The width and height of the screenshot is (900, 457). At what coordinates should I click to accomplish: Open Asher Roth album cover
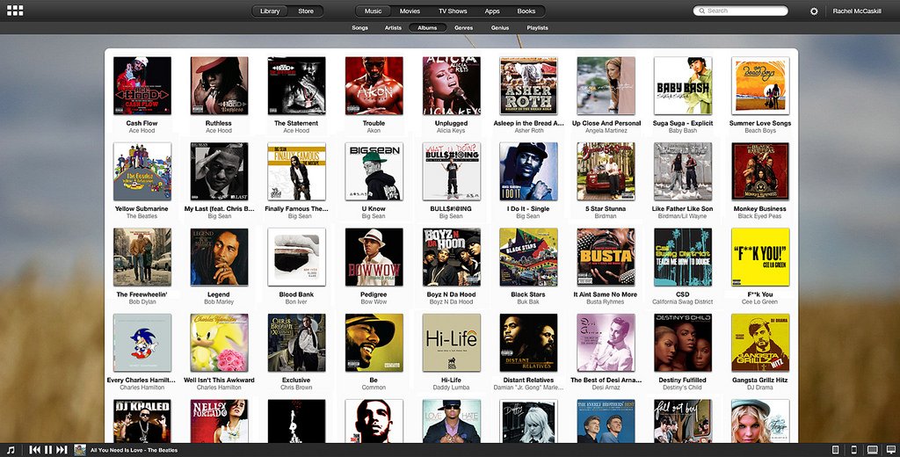point(528,85)
